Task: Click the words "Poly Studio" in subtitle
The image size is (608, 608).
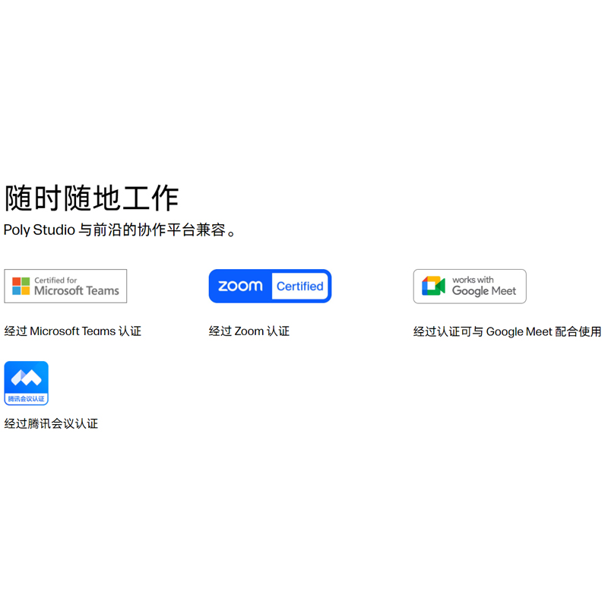Action: (x=39, y=230)
